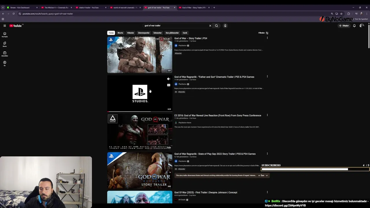Switch to The Witcher 4 Cinematic tab

point(56,8)
